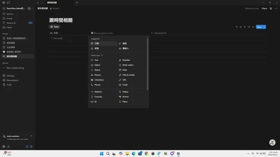Open the help question mark icon

point(31,147)
